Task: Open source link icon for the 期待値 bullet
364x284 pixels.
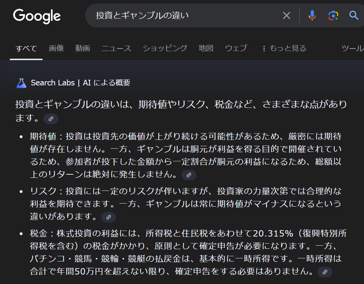Action: 189,175
